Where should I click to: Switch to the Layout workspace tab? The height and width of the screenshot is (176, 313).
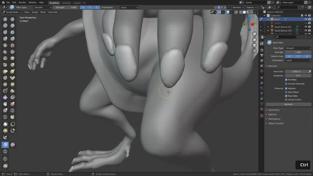pyautogui.click(x=77, y=3)
